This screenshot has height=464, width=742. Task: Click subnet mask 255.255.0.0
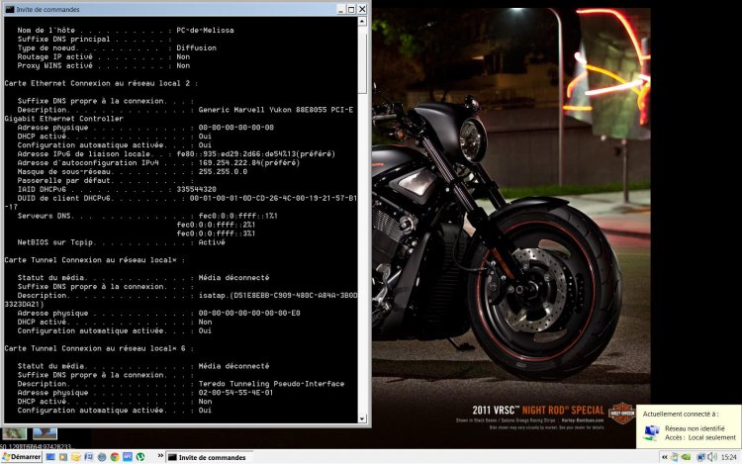point(223,172)
